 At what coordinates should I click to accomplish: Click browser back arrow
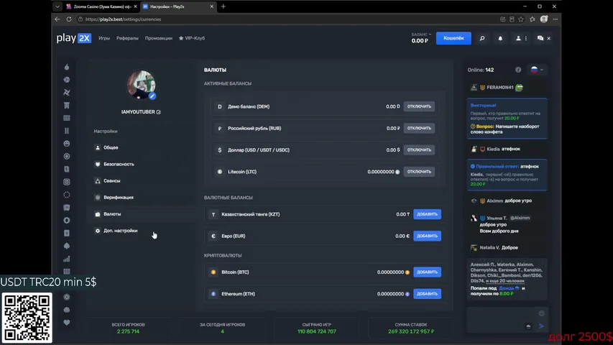(x=57, y=19)
